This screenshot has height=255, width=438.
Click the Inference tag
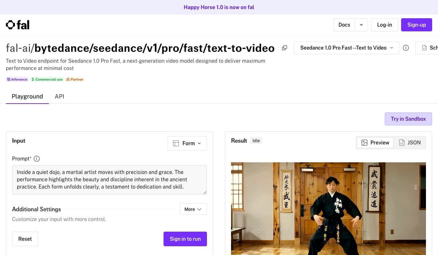pos(17,79)
